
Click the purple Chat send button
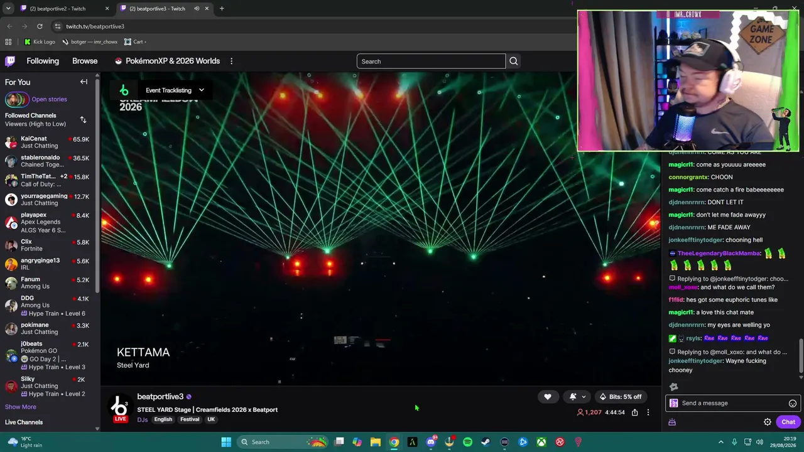tap(788, 422)
